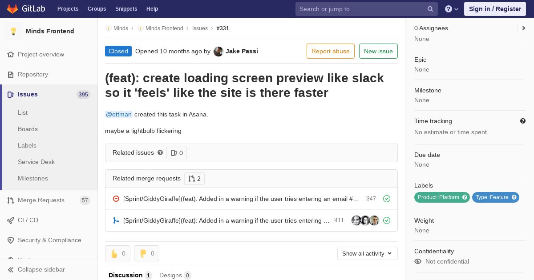The height and width of the screenshot is (280, 534).
Task: Click the GitLab fox logo
Action: tap(12, 9)
